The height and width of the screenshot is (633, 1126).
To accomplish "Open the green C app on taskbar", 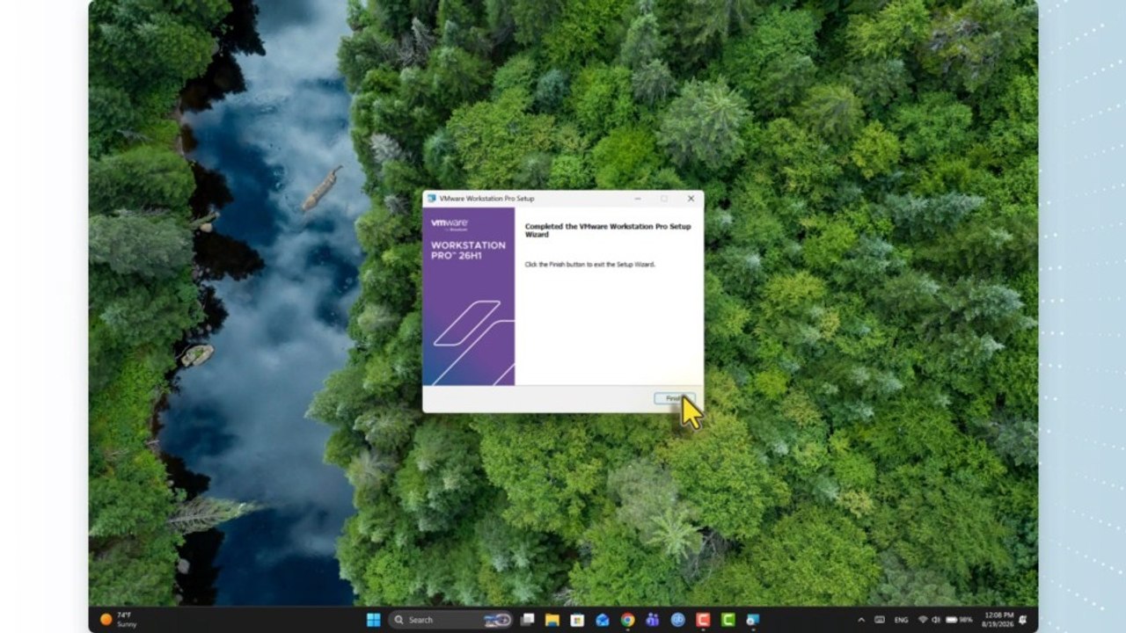I will point(728,620).
